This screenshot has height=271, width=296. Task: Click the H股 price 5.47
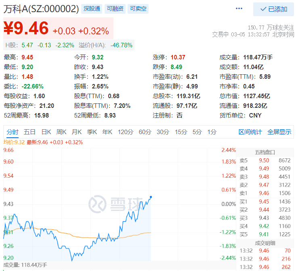click(27, 45)
